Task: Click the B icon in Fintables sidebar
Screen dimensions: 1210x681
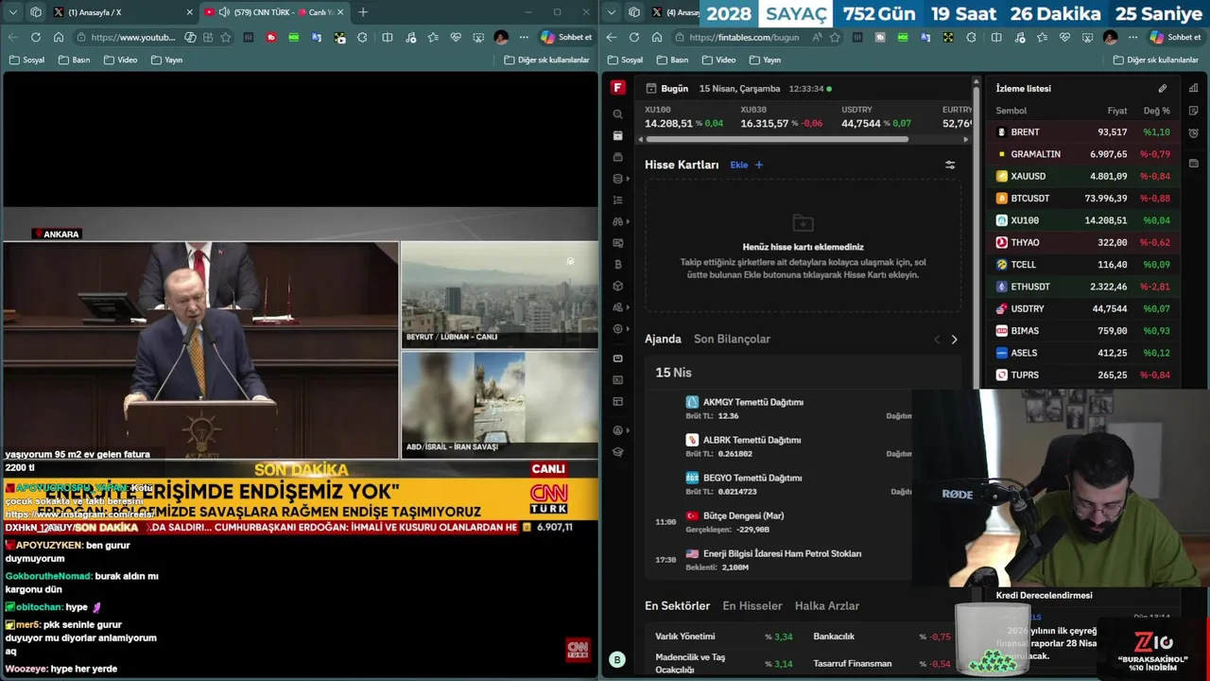Action: [x=617, y=265]
